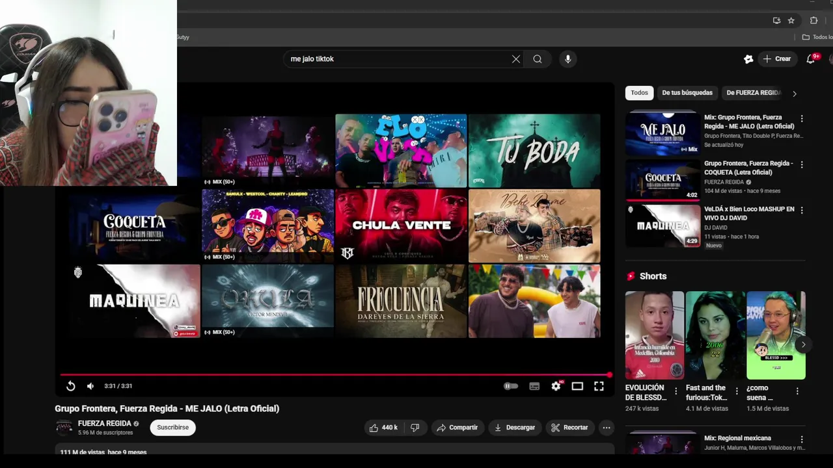Click the Compartir button

pyautogui.click(x=457, y=428)
